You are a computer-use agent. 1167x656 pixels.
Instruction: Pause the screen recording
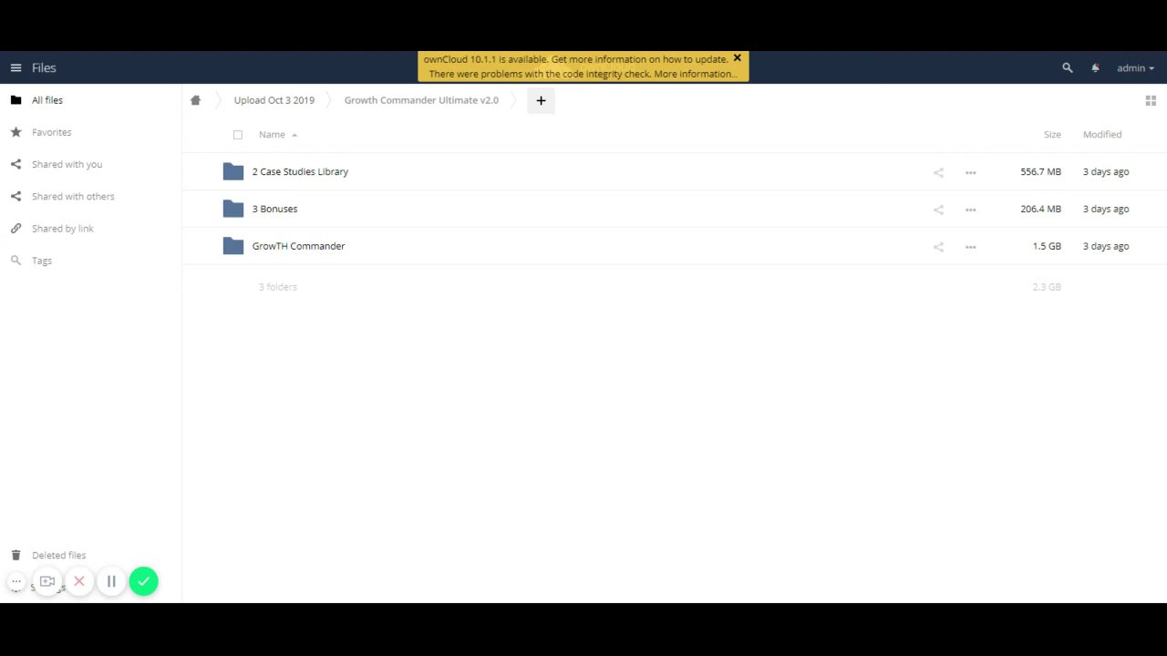111,581
